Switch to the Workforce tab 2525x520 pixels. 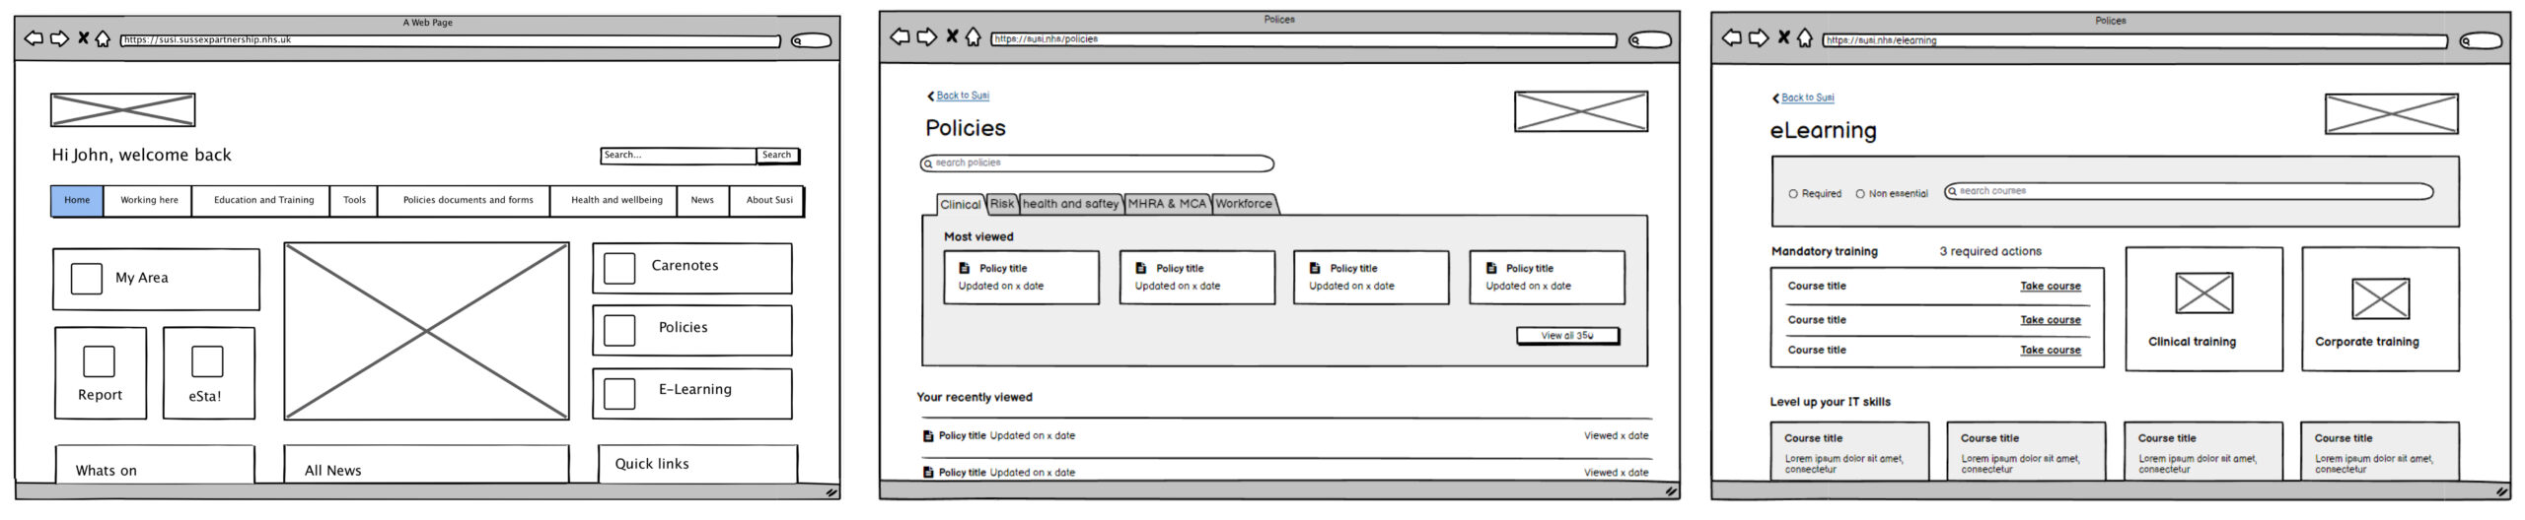coord(1244,204)
